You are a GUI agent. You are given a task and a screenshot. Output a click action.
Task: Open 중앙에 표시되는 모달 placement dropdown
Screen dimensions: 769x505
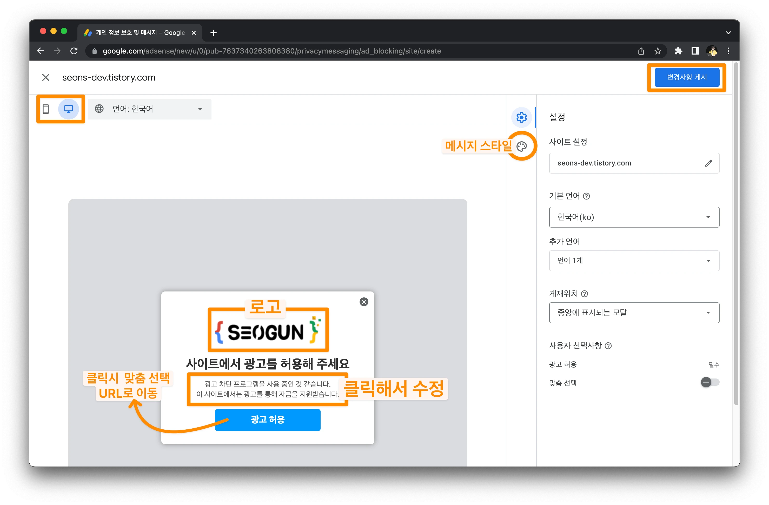(634, 313)
